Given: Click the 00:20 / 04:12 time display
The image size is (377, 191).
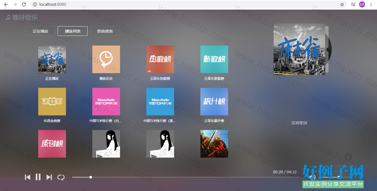Looking at the screenshot, I should [x=285, y=172].
